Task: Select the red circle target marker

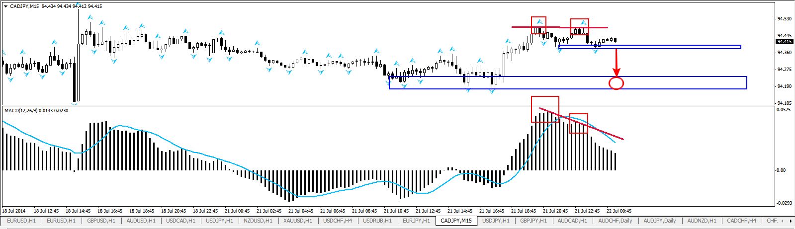Action: click(x=616, y=83)
